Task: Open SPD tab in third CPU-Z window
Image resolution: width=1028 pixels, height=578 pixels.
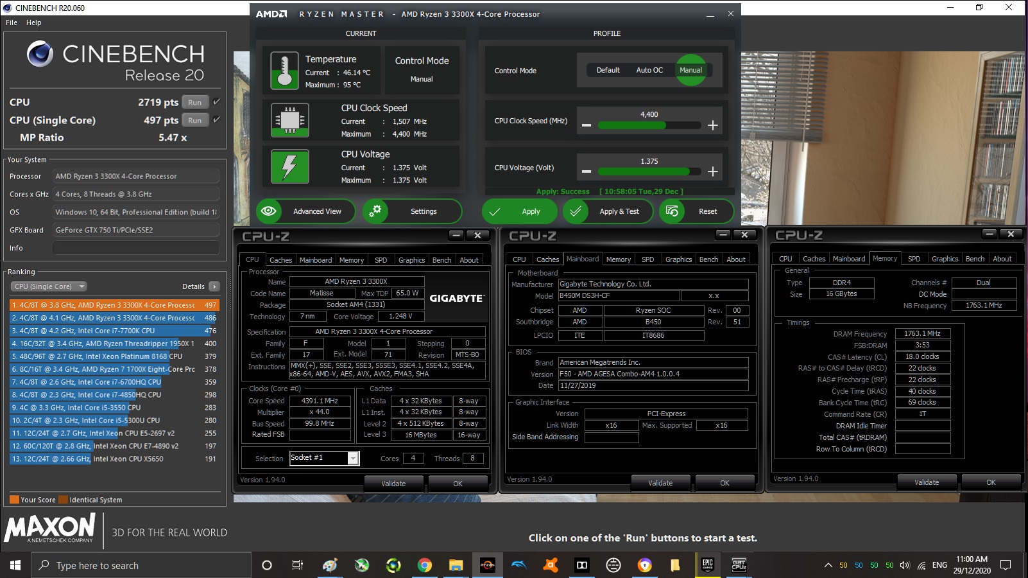Action: tap(914, 259)
